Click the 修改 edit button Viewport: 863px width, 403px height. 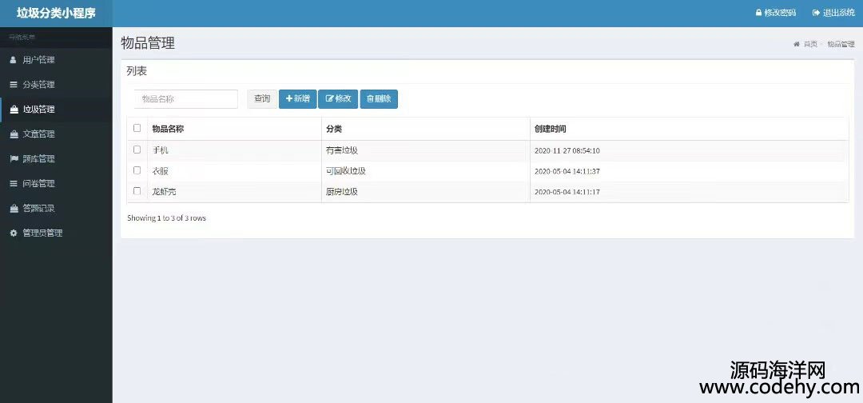pos(339,99)
